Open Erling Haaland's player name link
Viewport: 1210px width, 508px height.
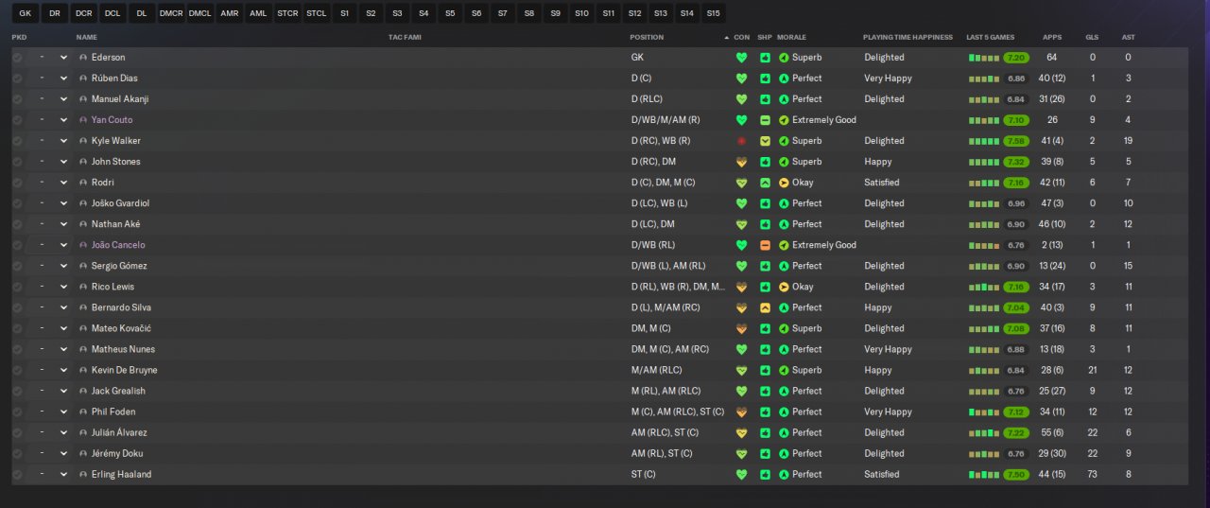(121, 474)
